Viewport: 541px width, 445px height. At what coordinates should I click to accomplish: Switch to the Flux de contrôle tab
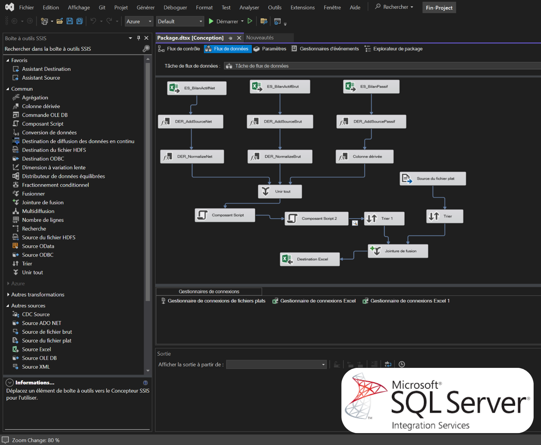[x=179, y=49]
